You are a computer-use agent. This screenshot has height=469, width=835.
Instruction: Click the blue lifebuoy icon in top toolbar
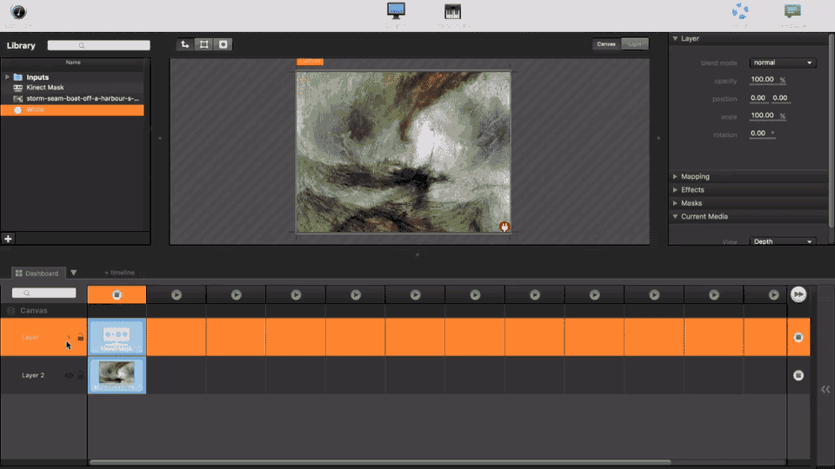click(740, 11)
